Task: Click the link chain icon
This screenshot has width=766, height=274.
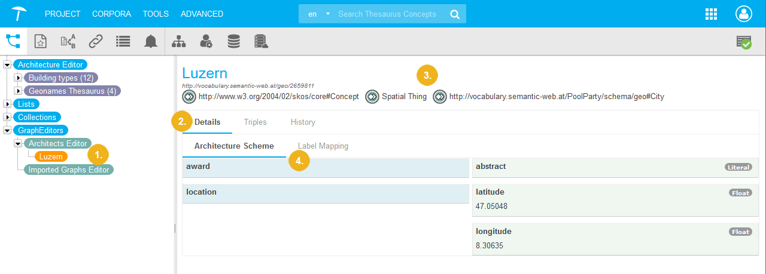Action: (x=96, y=41)
